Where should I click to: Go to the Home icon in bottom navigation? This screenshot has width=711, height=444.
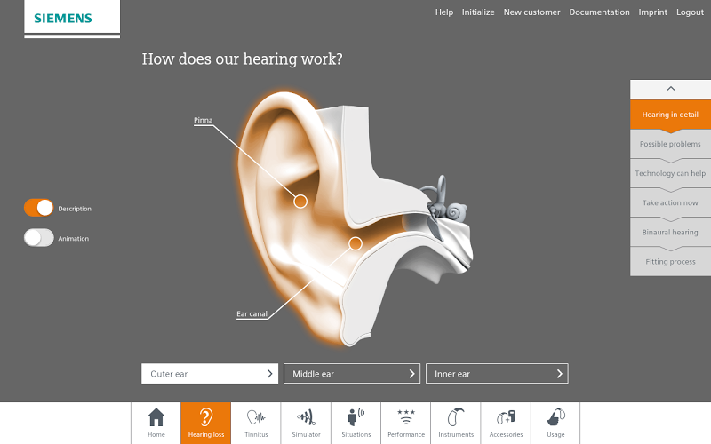[156, 417]
